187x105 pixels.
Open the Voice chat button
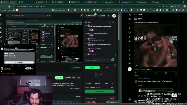click(90, 16)
